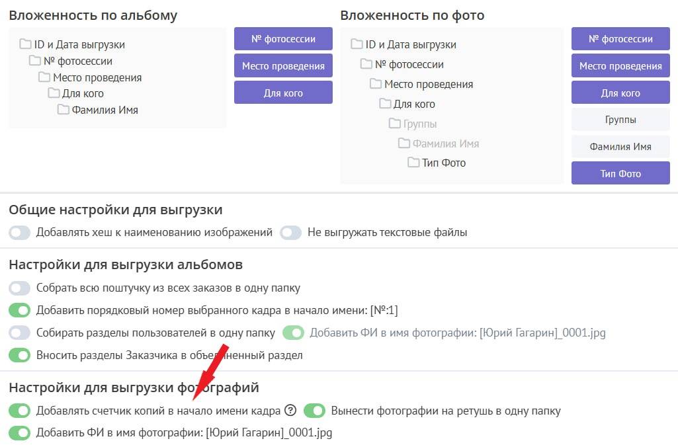This screenshot has width=678, height=445.
Task: Select 'Место проведения' item in photo tree
Action: click(x=429, y=84)
